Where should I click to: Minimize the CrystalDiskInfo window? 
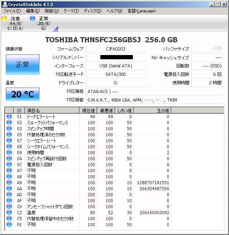[212, 5]
